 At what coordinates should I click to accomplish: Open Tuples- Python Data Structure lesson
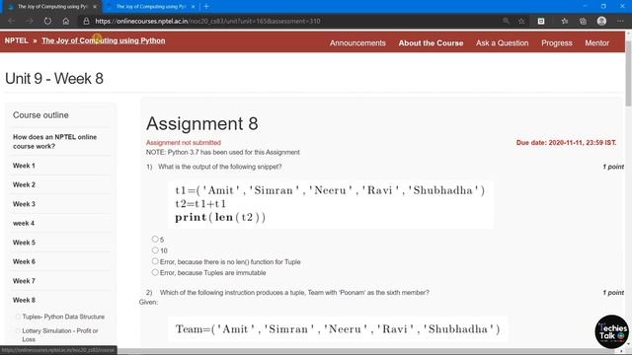click(63, 317)
